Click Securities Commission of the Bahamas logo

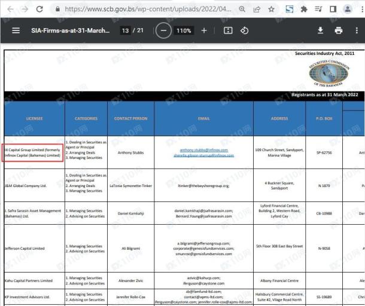point(328,74)
